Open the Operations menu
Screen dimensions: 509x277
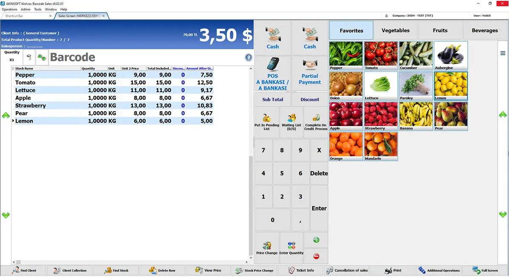tap(10, 9)
